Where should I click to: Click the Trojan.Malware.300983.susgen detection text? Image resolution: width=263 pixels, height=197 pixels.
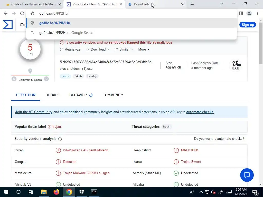click(86, 173)
